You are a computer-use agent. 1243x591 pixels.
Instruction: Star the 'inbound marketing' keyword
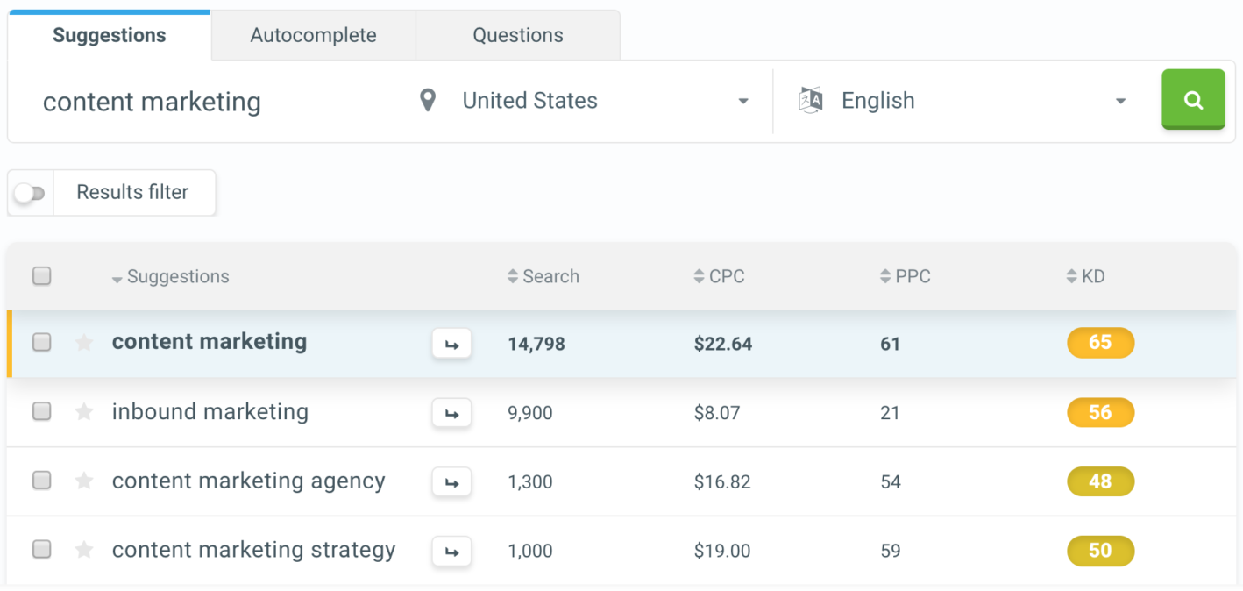(84, 411)
